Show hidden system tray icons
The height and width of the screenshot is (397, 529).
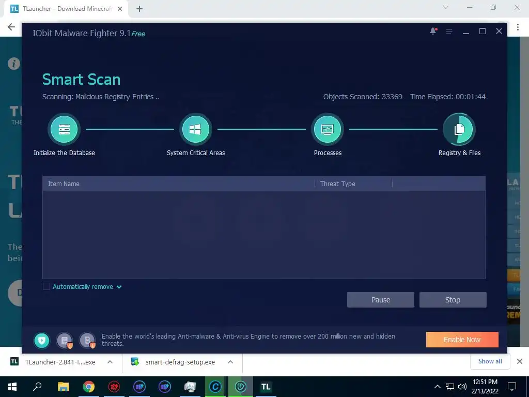click(437, 387)
